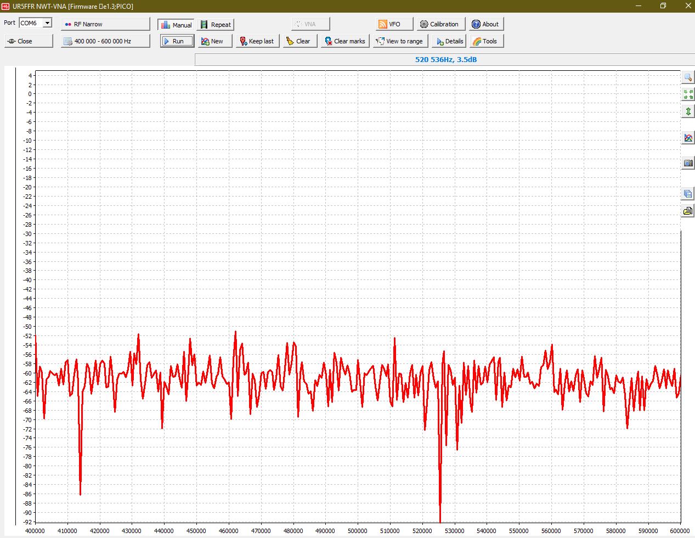This screenshot has width=695, height=538.
Task: Click the blue floppy disks save icon
Action: point(688,194)
